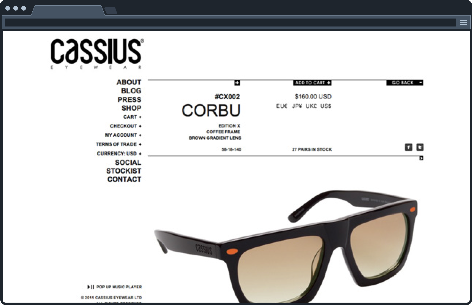Click the next product arrow below the stock line
Viewport: 472px width, 305px height.
tap(421, 158)
